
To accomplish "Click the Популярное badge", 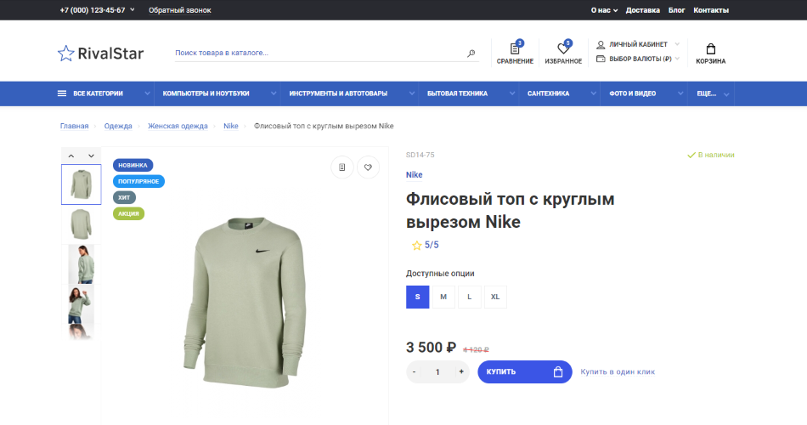I will (x=138, y=181).
